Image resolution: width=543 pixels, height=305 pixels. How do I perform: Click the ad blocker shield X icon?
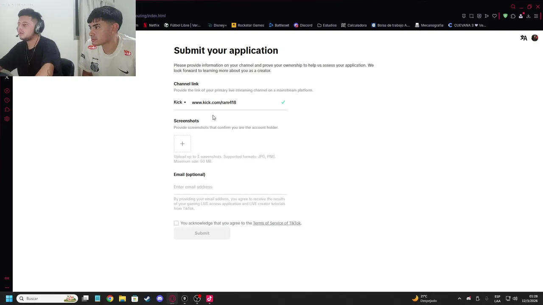(x=479, y=16)
